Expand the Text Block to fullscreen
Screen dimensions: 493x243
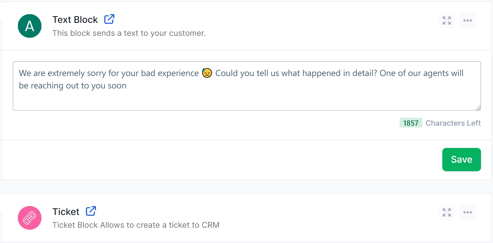click(447, 21)
